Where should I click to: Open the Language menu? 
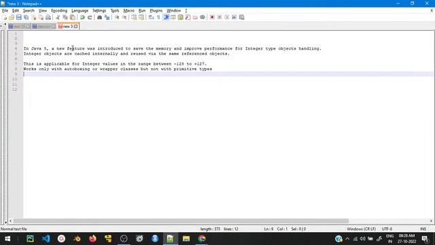[x=80, y=11]
